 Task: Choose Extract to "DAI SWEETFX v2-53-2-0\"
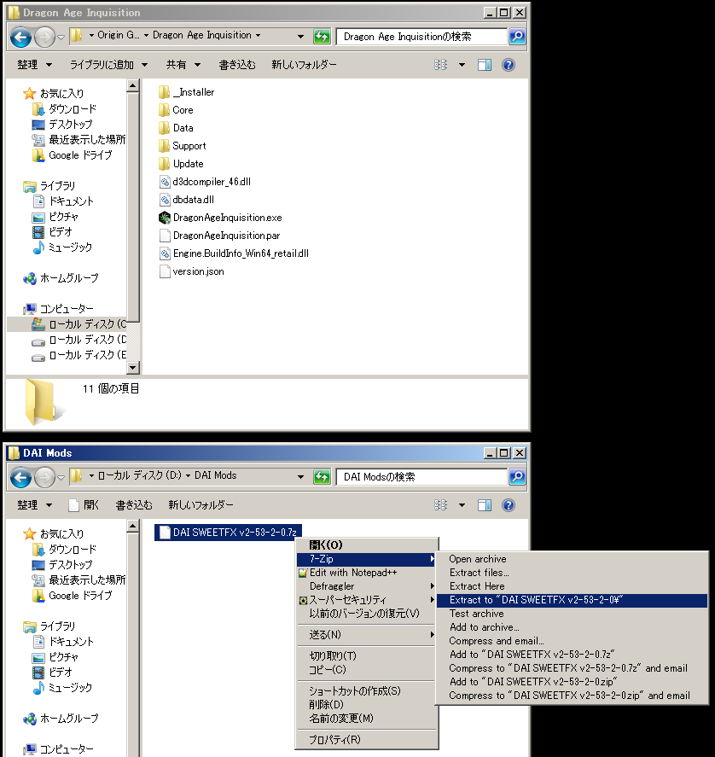572,600
